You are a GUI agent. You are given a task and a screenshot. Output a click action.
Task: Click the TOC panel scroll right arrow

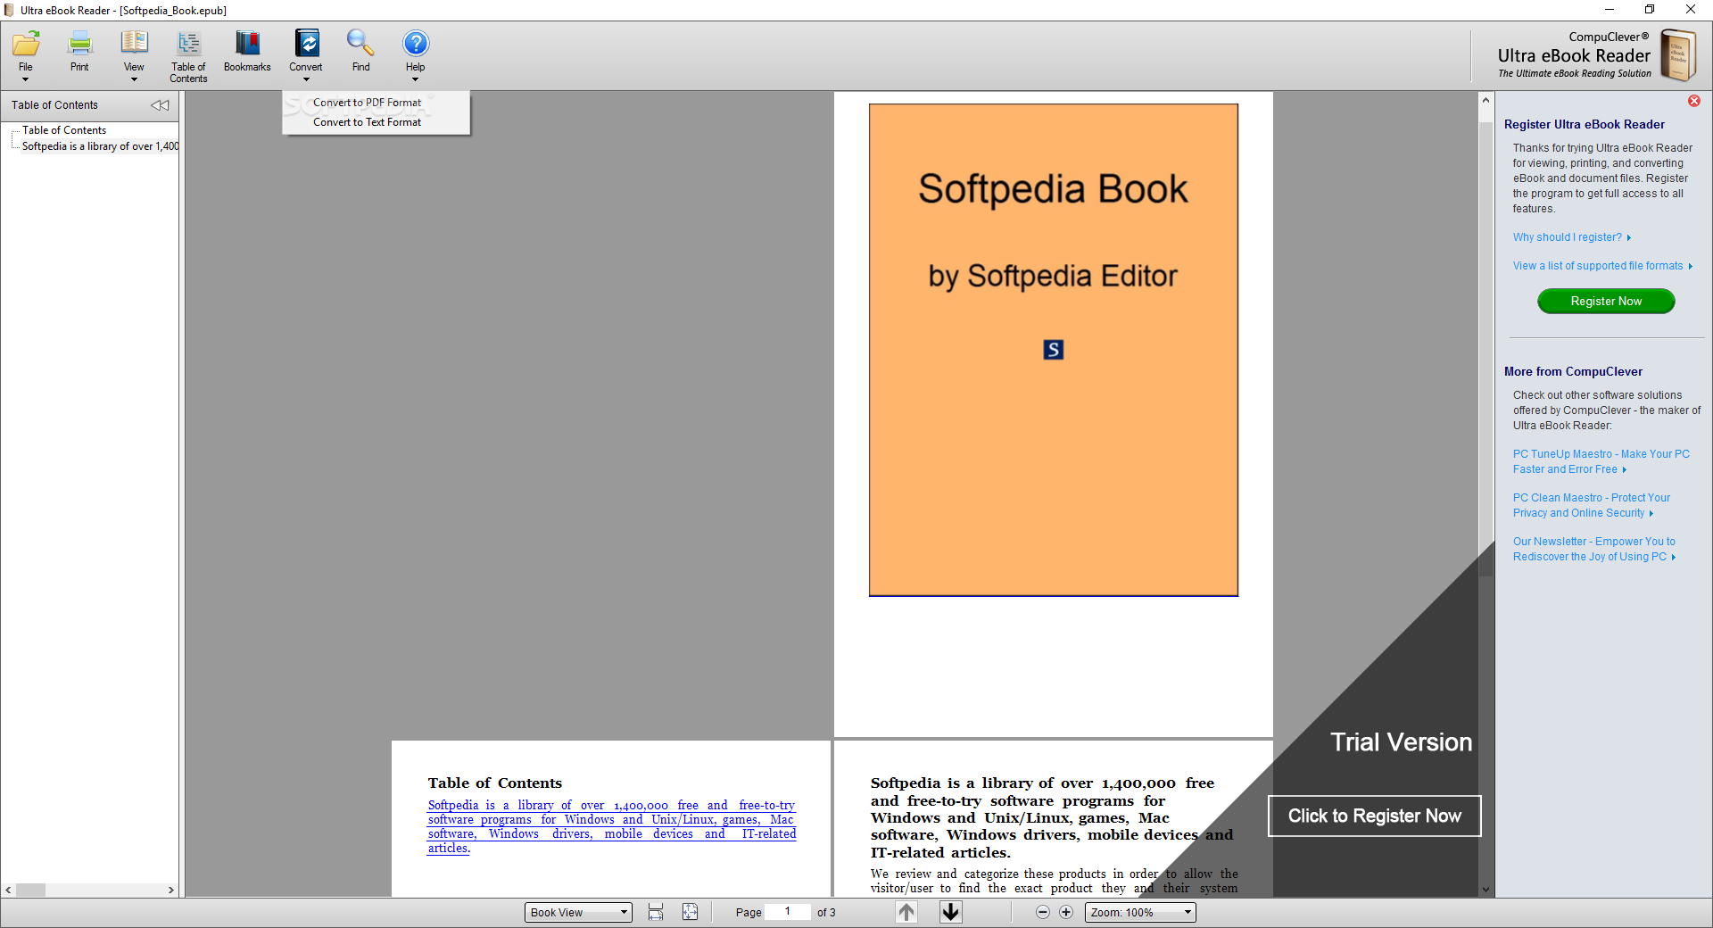[x=171, y=890]
